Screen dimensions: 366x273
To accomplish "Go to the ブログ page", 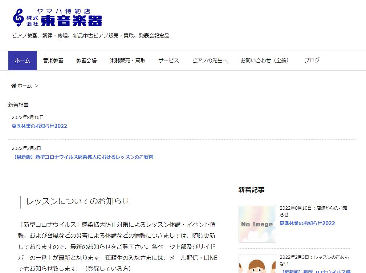I will click(312, 60).
